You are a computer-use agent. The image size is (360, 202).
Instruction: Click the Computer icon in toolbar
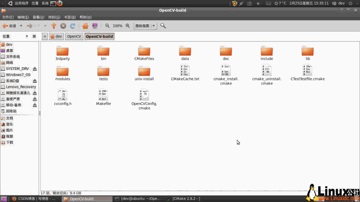[x=95, y=26]
